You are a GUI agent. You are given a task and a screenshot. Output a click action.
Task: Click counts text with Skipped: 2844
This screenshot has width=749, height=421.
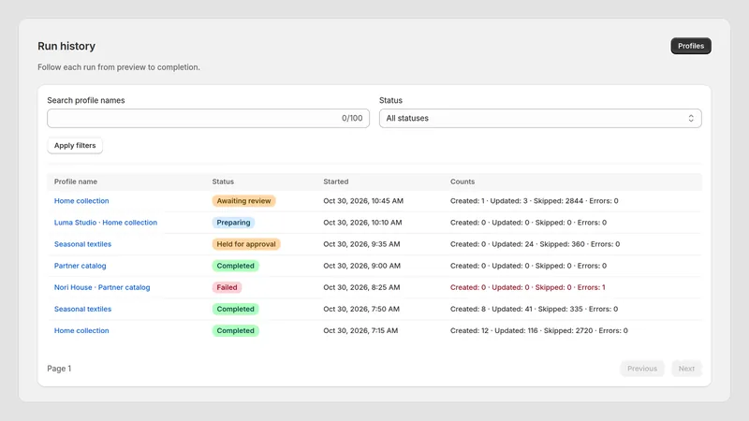534,201
